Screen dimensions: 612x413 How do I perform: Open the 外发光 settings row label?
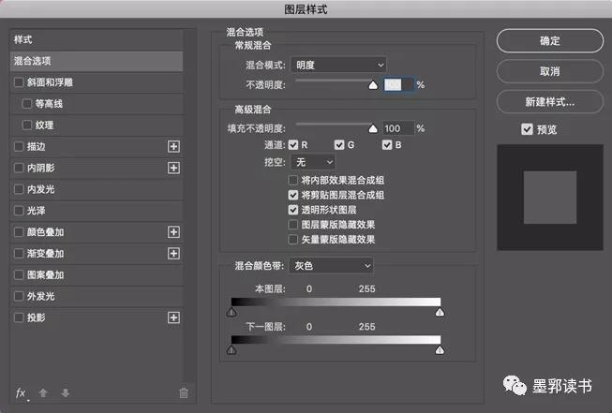pos(41,296)
